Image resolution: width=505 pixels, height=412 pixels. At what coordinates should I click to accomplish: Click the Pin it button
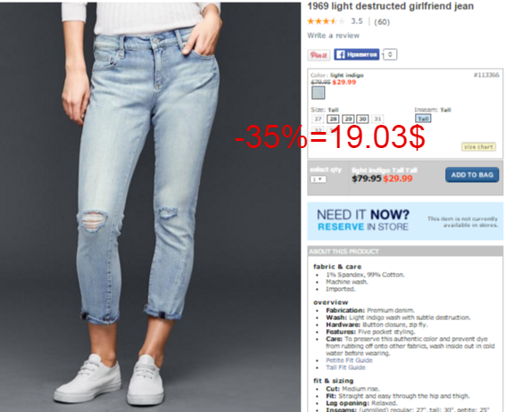319,55
